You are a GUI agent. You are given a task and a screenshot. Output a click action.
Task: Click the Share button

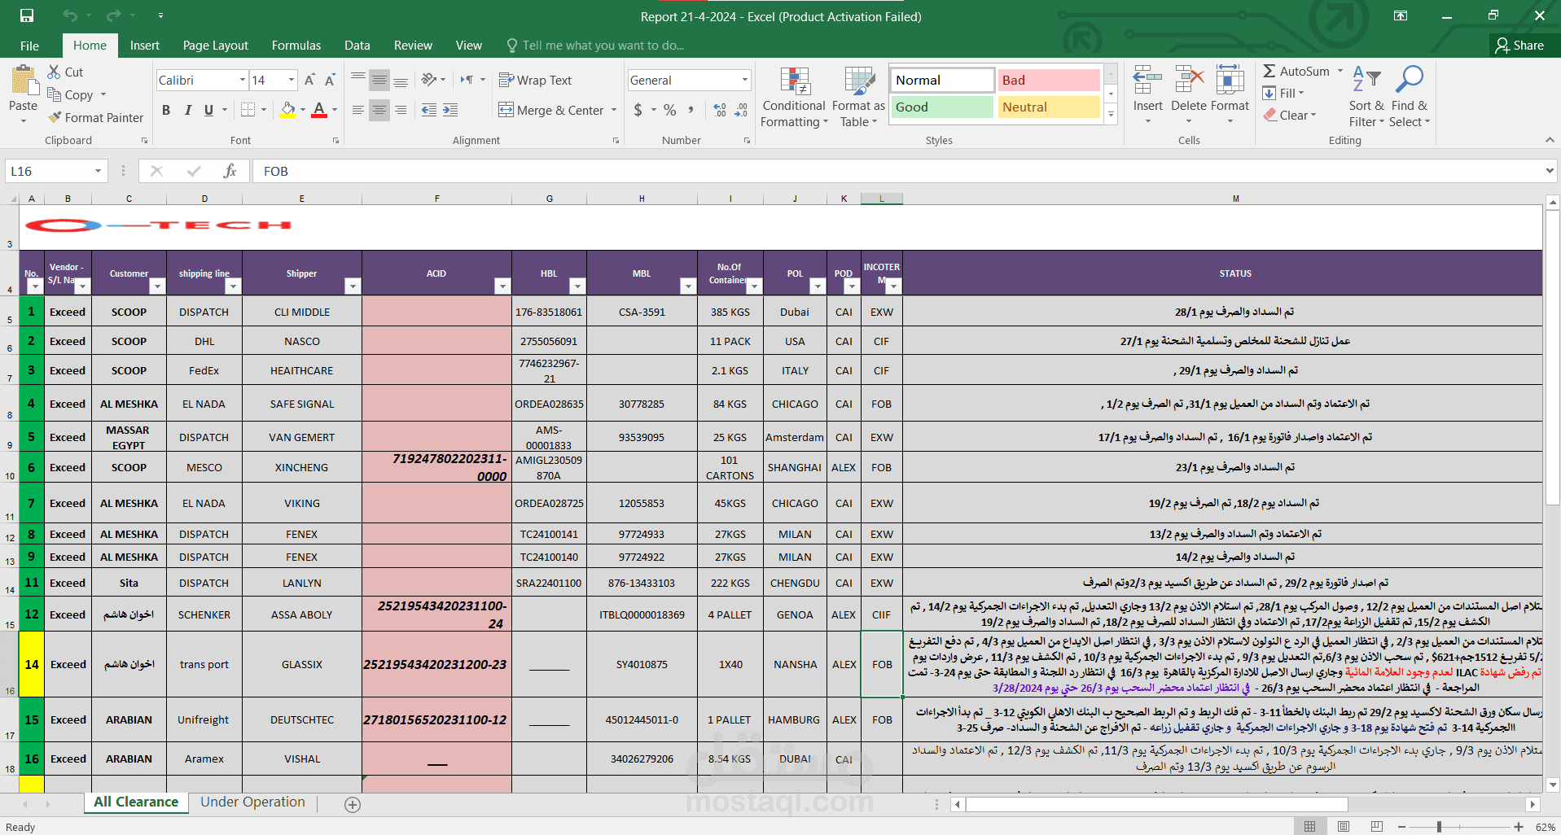click(1519, 46)
